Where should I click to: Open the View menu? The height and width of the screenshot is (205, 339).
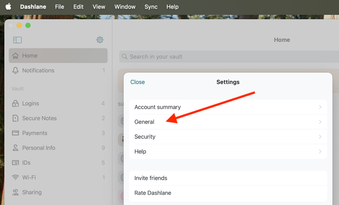99,7
